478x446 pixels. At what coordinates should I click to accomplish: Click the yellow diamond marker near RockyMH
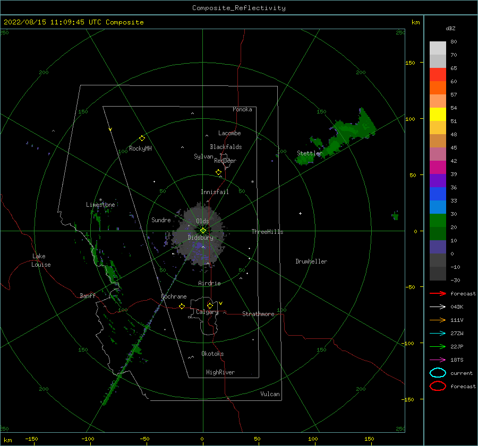[x=142, y=138]
